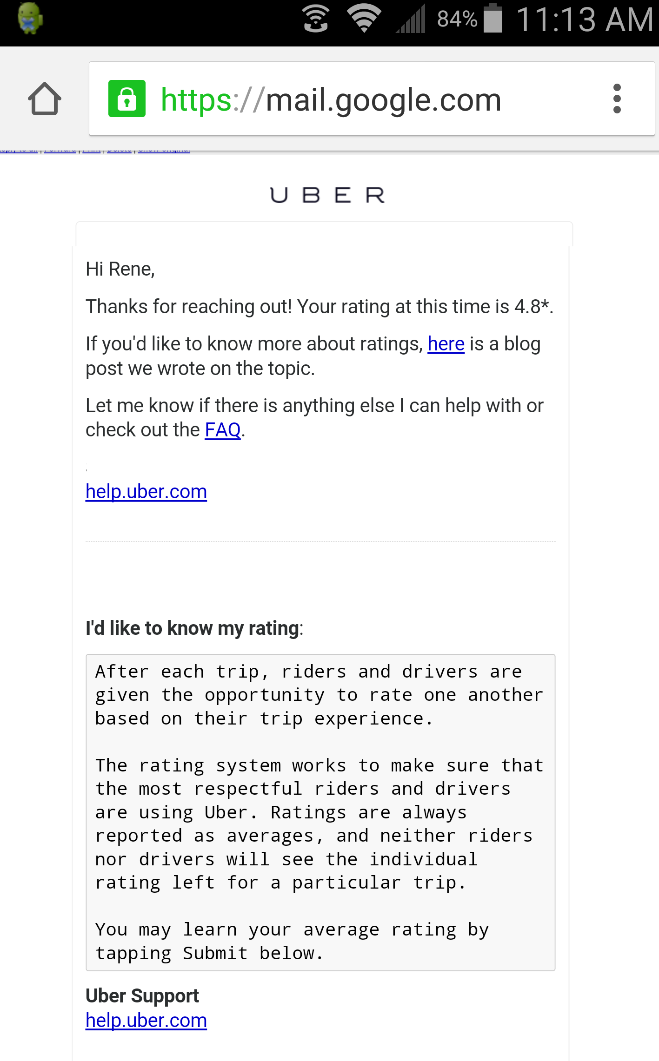Click the green HTTPS padlock icon
The height and width of the screenshot is (1061, 659).
point(127,99)
